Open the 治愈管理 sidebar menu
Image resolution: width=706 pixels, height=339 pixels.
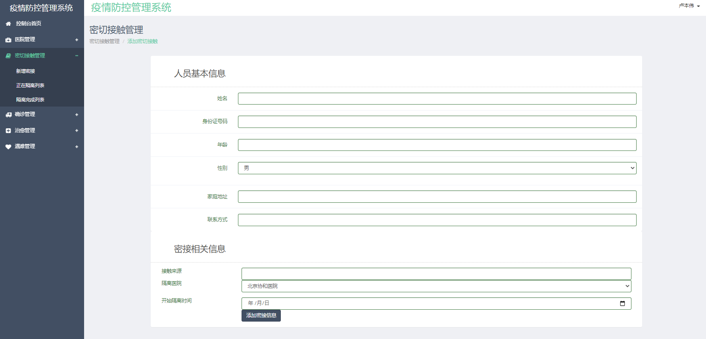tap(42, 130)
